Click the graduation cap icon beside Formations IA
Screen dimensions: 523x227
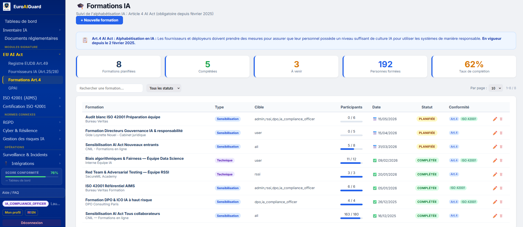coord(80,6)
